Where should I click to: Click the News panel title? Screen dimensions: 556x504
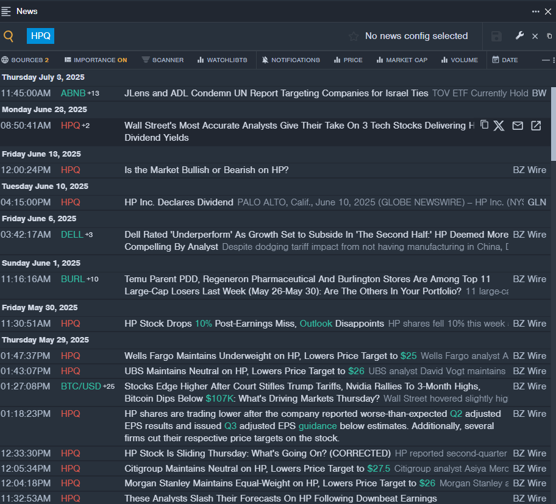(x=27, y=12)
